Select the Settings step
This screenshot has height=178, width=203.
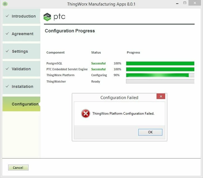click(21, 51)
